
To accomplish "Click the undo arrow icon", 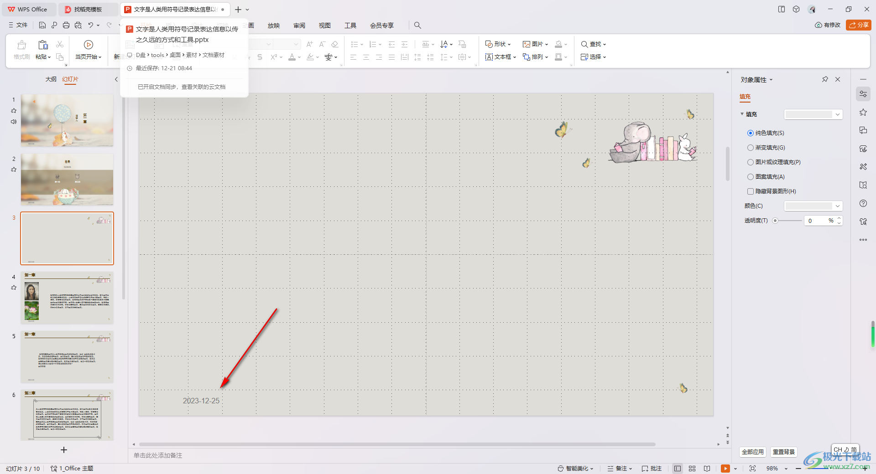I will coord(91,26).
